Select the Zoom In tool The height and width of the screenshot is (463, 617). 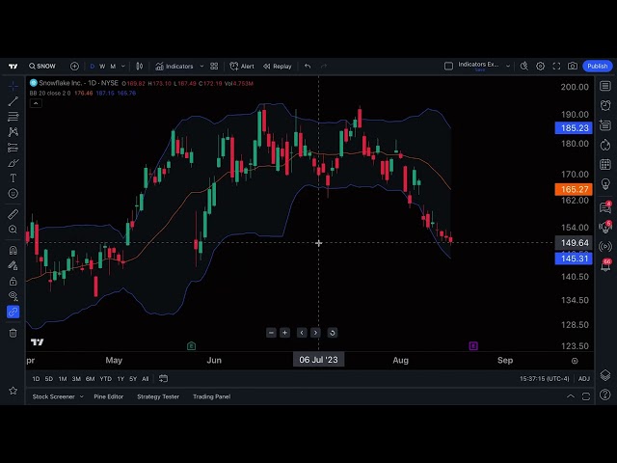[13, 230]
